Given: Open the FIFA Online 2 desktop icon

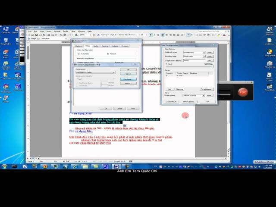Looking at the screenshot, I should (270, 65).
